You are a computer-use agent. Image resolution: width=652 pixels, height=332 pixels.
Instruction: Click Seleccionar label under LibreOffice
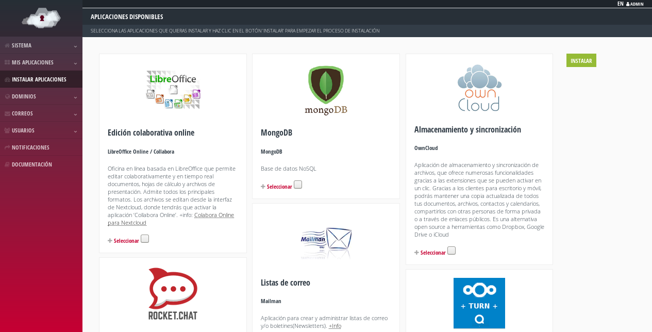coord(126,241)
